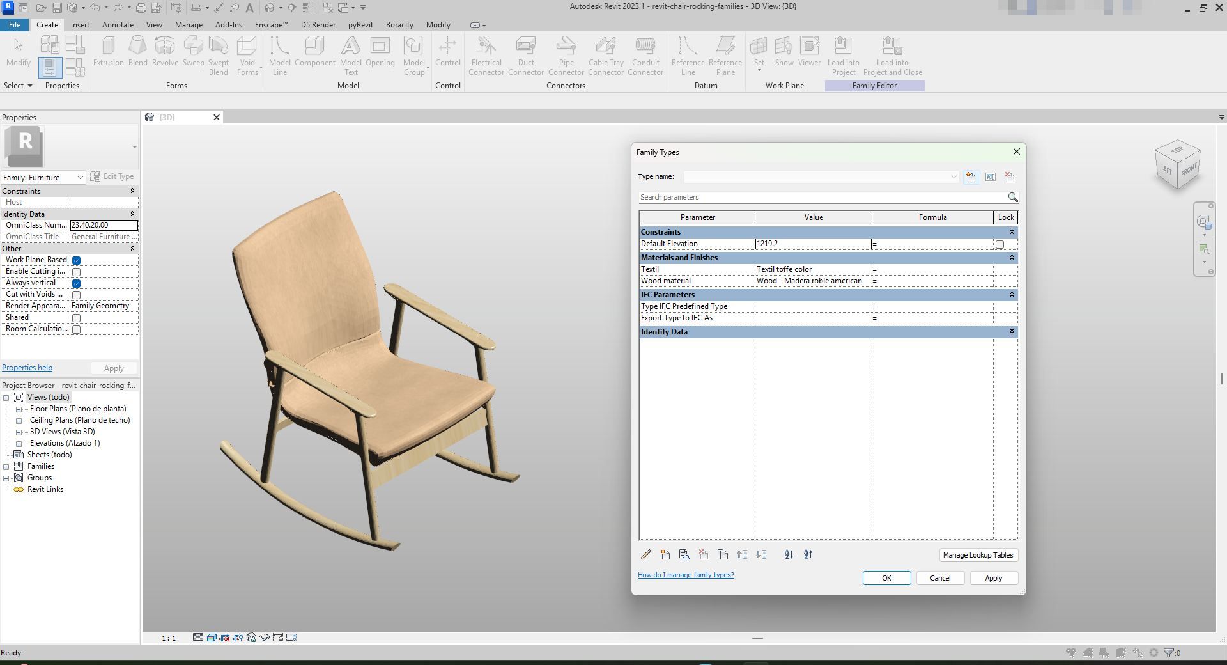Create a Reference Plane
Image resolution: width=1227 pixels, height=665 pixels.
tap(725, 56)
